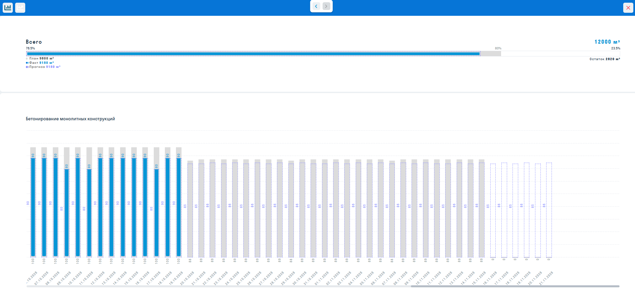This screenshot has width=635, height=290.
Task: Click the '05.11.2026' date axis label
Action: 366,279
